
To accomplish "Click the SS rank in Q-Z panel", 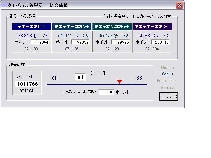I will click(166, 36).
